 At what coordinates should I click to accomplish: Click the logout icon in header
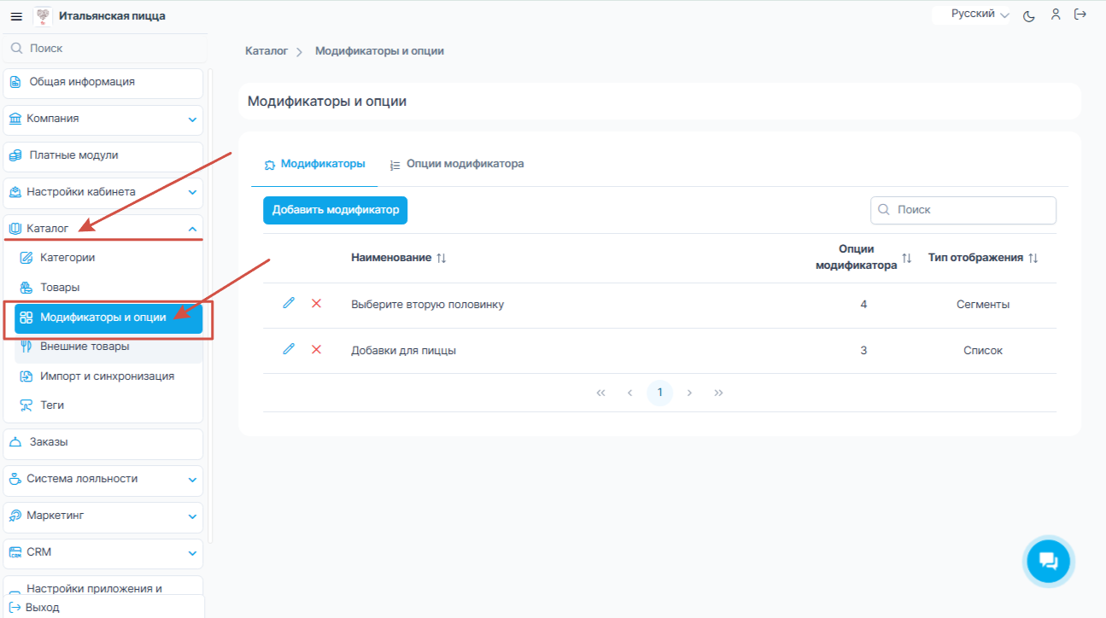click(x=1080, y=15)
